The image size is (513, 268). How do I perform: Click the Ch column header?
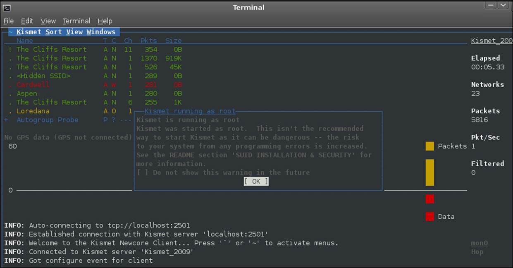(x=128, y=41)
